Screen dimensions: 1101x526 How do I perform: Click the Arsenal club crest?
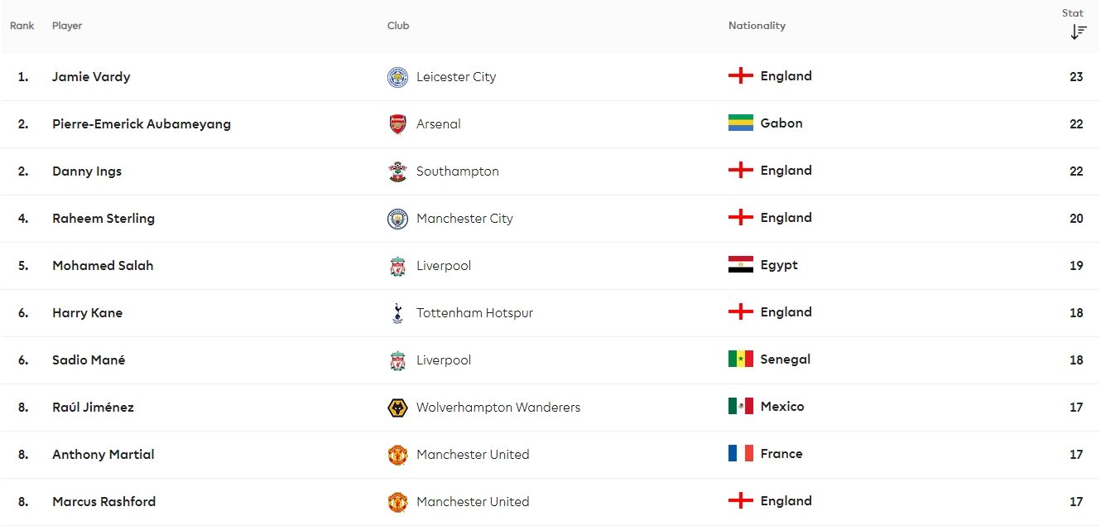tap(397, 124)
